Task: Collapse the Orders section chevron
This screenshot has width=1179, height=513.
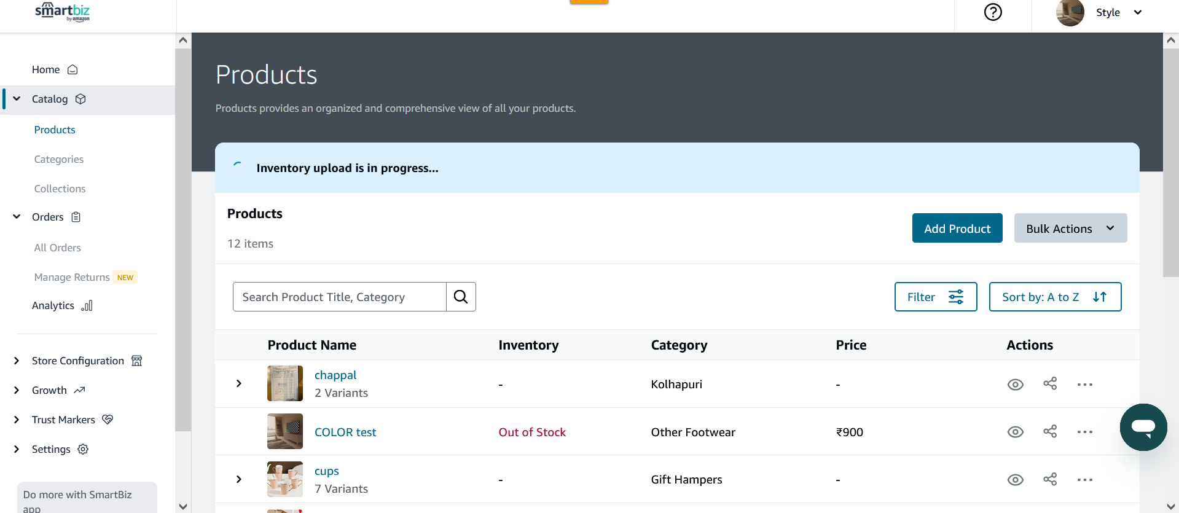Action: click(17, 217)
